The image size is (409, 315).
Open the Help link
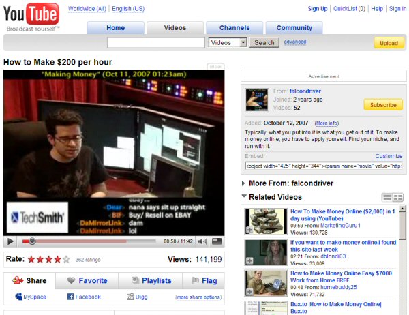[377, 9]
